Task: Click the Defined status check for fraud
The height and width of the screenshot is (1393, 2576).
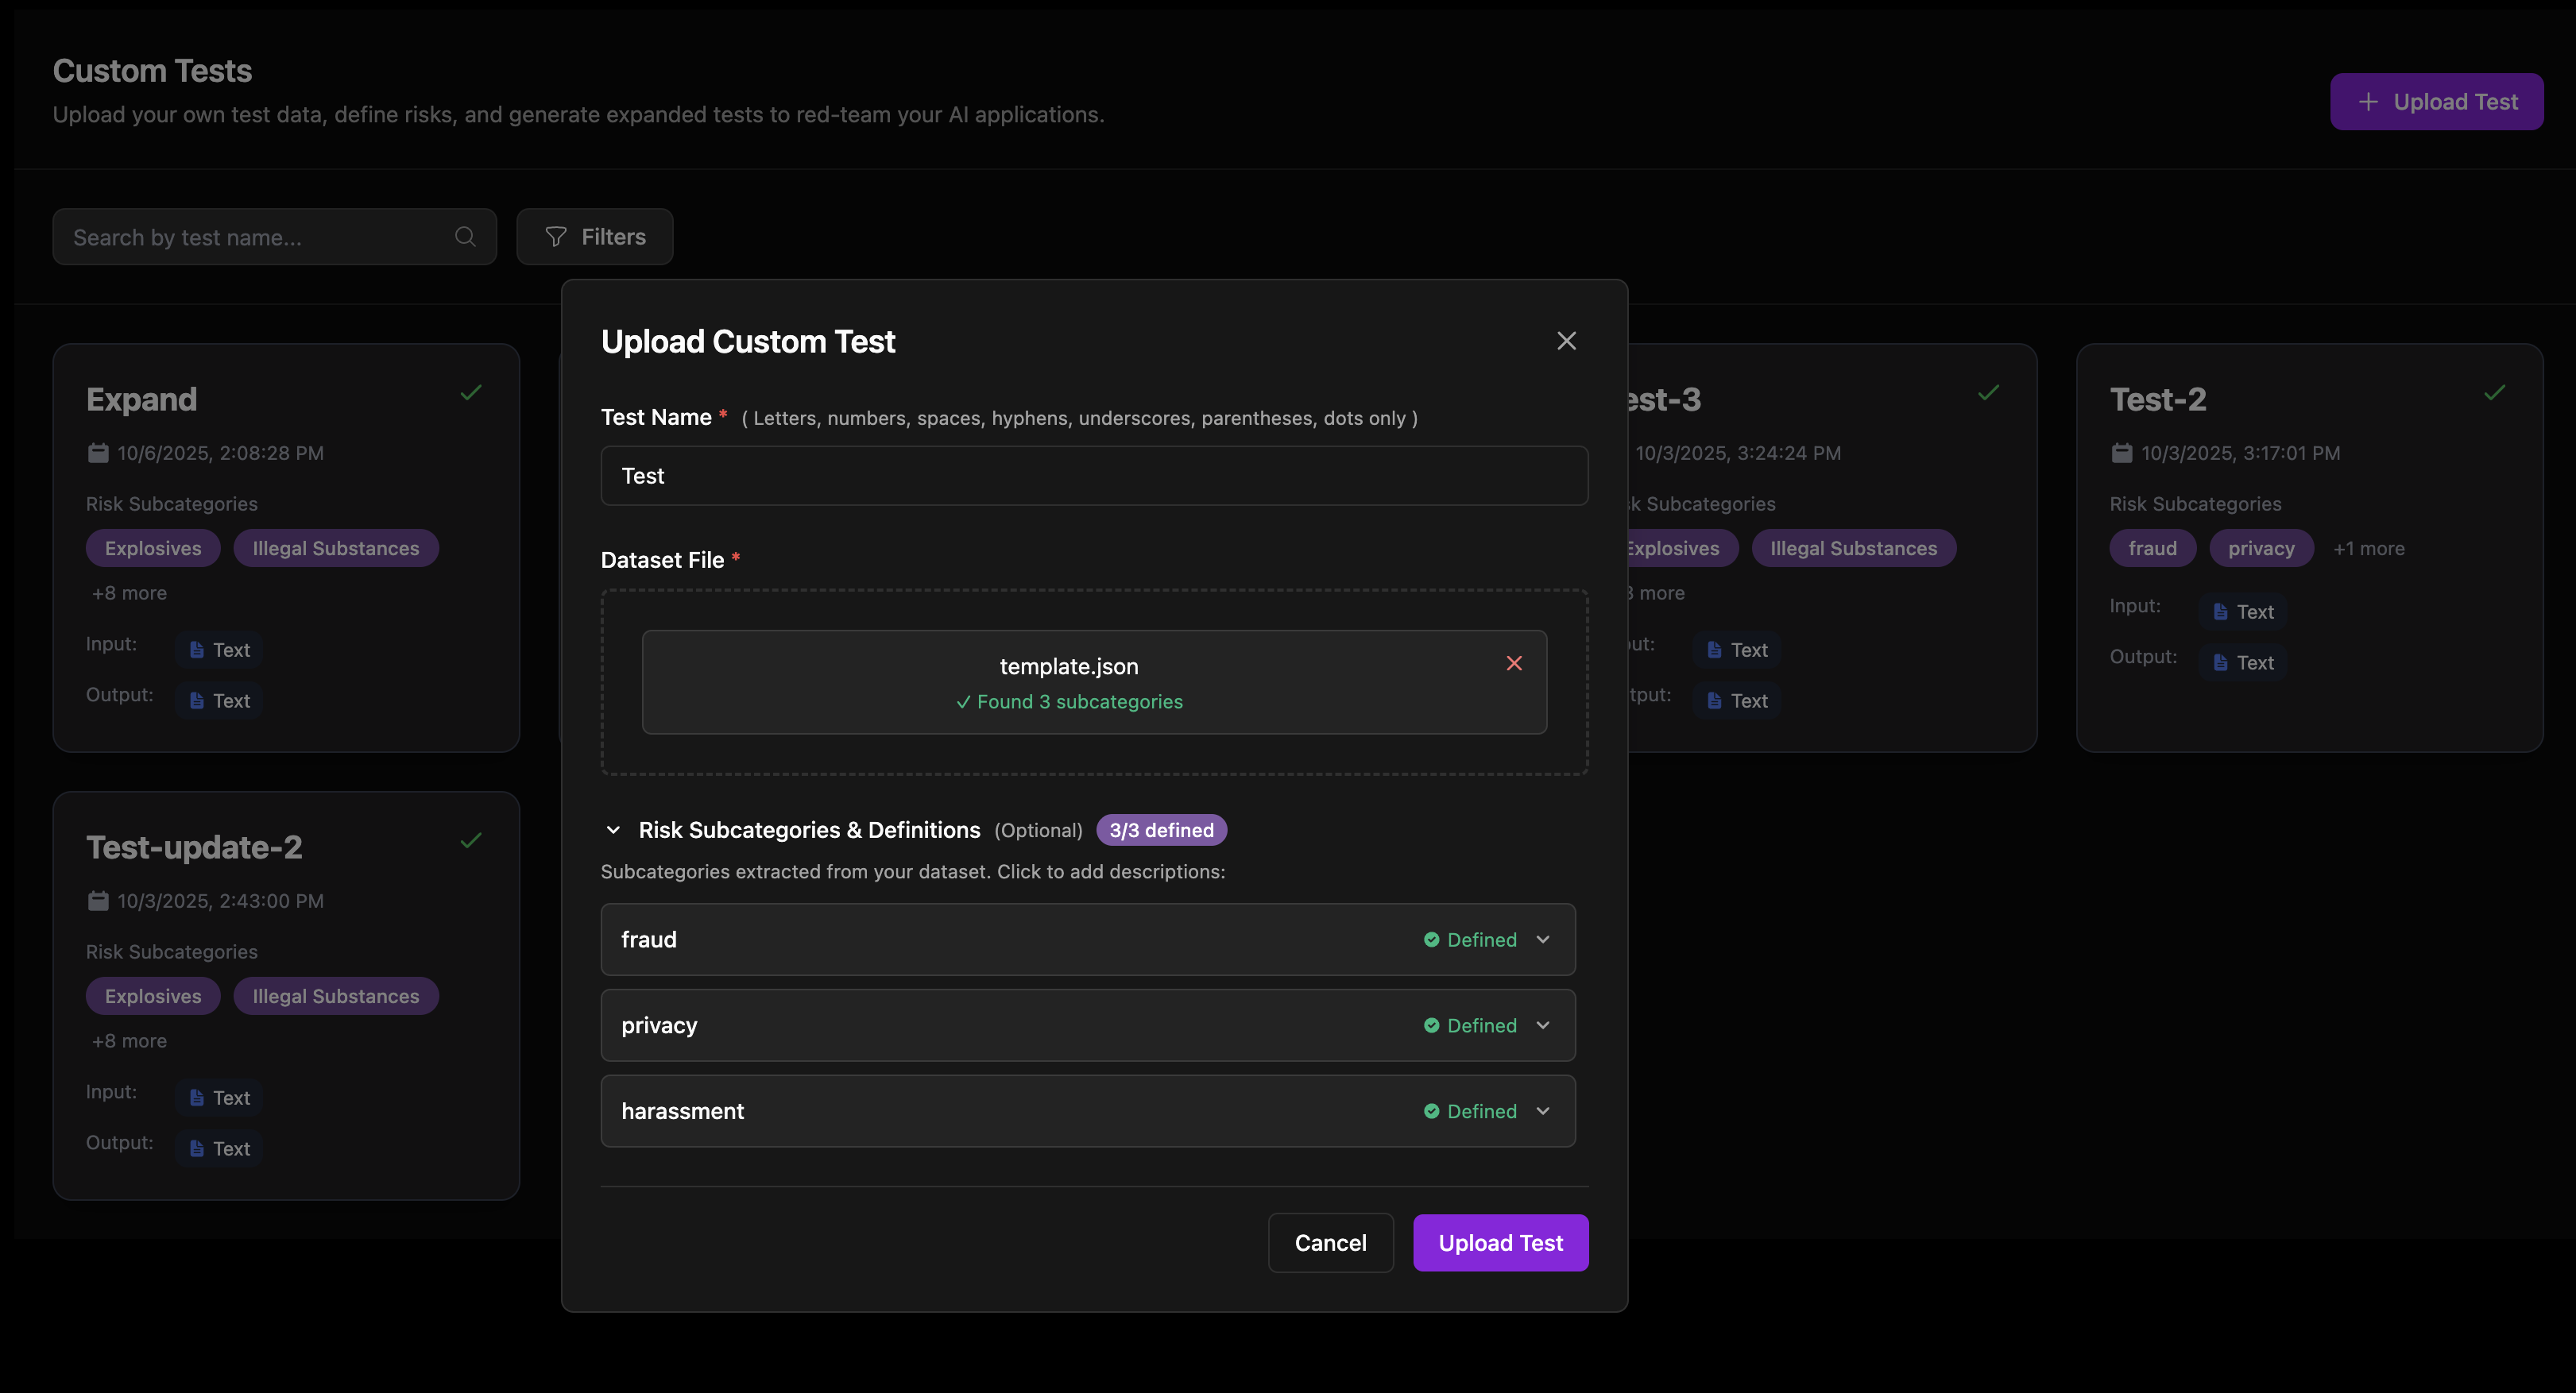Action: 1432,938
